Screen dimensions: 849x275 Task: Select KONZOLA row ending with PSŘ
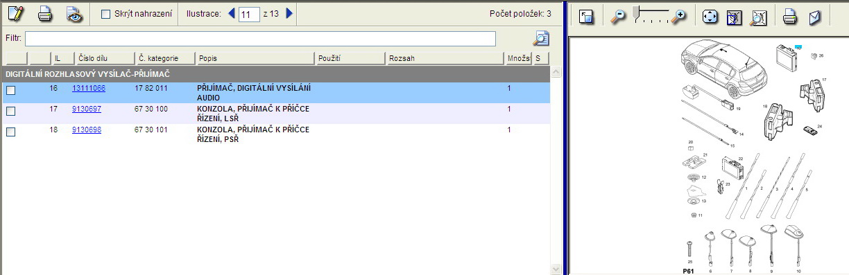tap(253, 134)
